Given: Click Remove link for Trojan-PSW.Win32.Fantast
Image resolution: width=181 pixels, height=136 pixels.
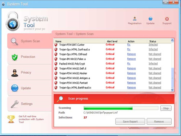Looking at the screenshot, I should coord(131,83).
